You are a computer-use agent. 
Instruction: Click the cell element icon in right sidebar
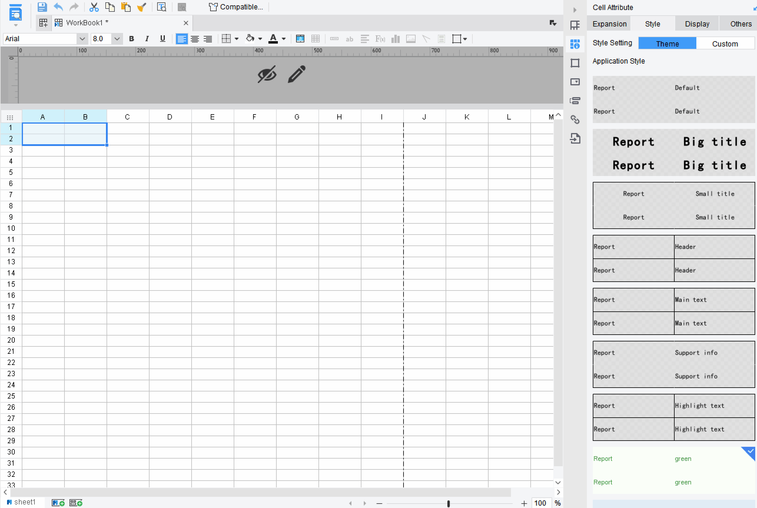click(x=575, y=25)
